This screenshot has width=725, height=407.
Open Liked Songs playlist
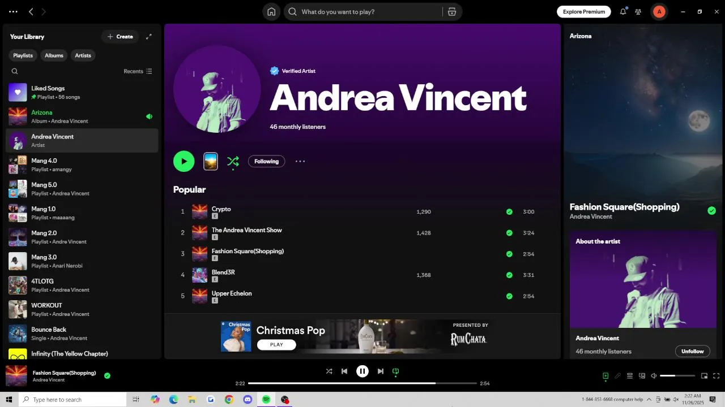click(x=82, y=92)
